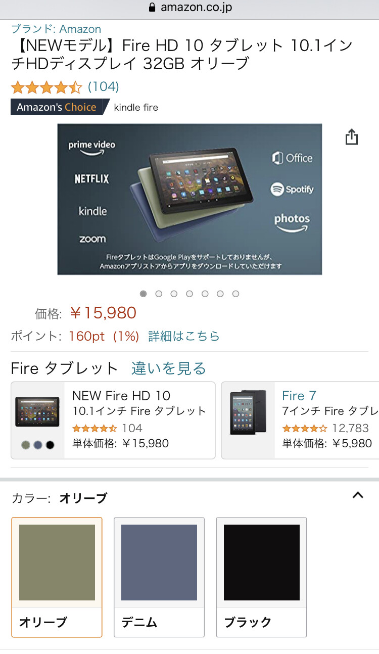Open the star rating breakdown

(46, 87)
